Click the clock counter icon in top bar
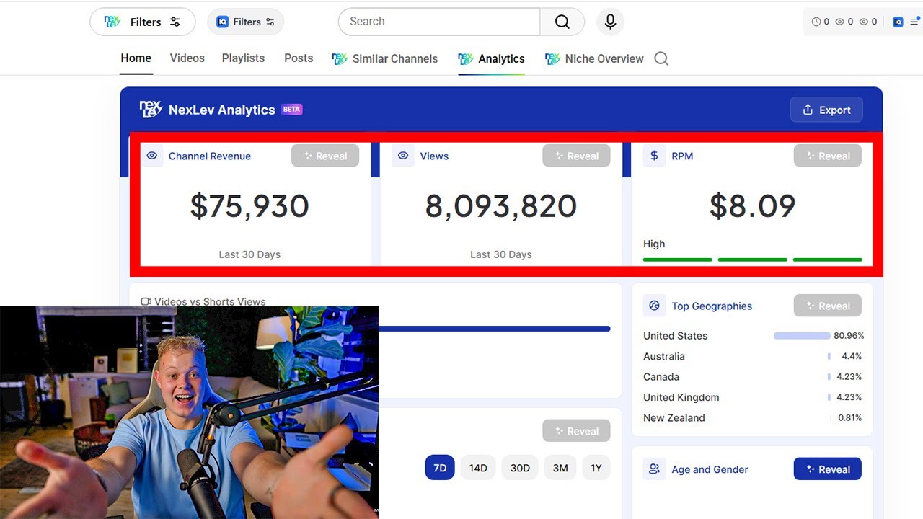The image size is (923, 519). [816, 22]
